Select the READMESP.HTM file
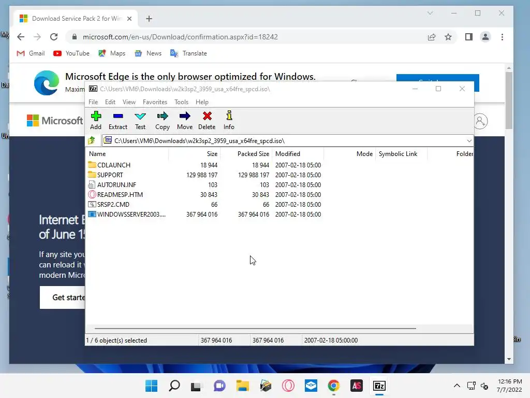 [120, 195]
